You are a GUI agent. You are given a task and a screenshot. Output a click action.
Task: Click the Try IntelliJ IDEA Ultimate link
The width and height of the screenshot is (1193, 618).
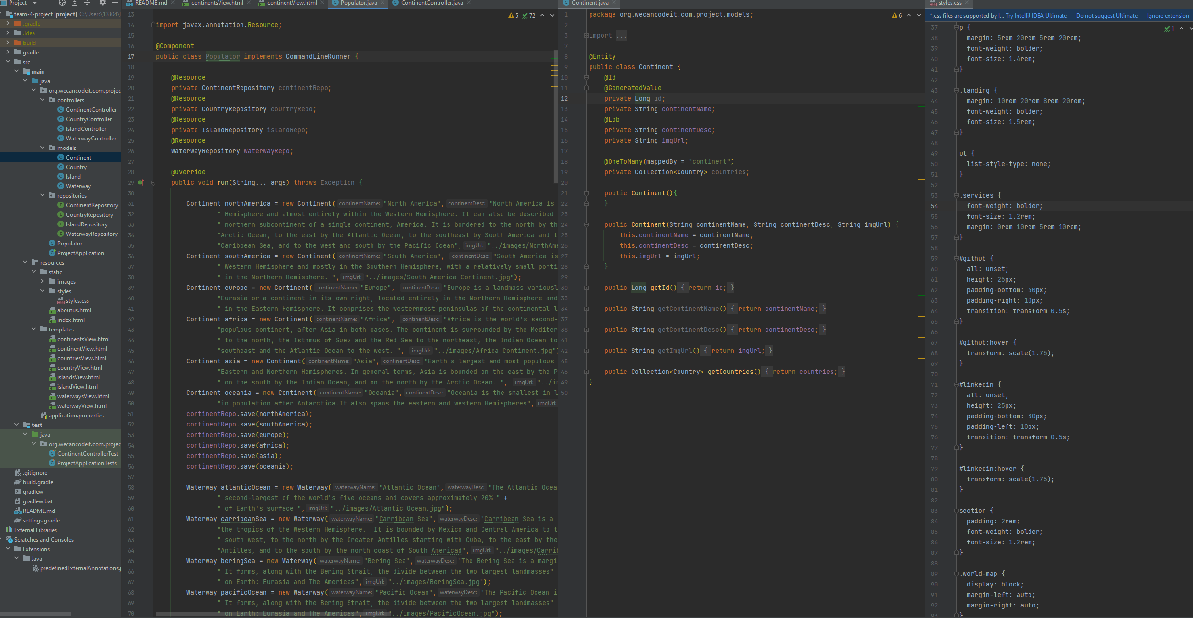pyautogui.click(x=1036, y=16)
